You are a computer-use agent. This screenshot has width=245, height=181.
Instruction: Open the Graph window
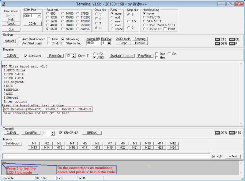tap(123, 43)
